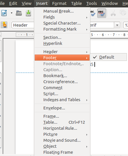Select Hyperlink menu entry
This screenshot has width=128, height=156.
click(62, 43)
